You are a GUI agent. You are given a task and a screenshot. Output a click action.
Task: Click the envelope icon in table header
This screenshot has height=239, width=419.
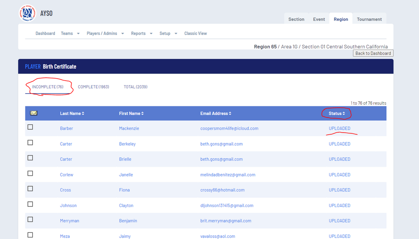[34, 113]
